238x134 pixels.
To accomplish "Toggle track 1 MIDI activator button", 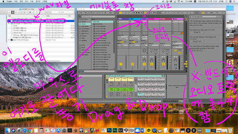I will pos(120,64).
